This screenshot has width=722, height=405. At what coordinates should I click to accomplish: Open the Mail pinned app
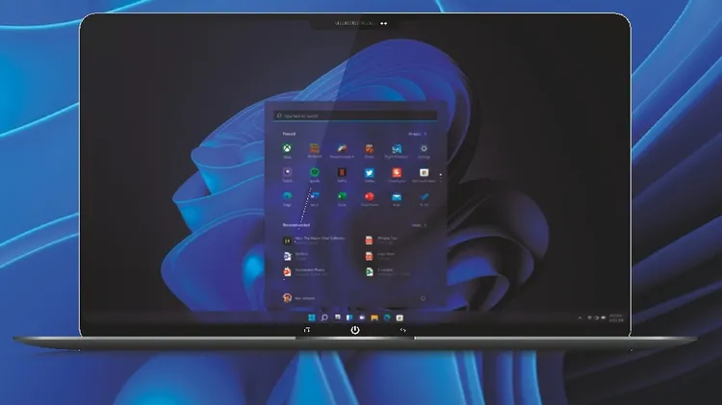click(x=397, y=197)
